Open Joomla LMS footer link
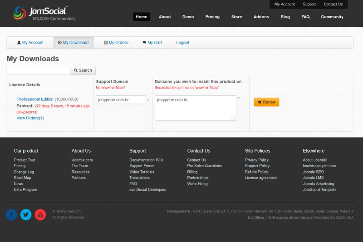 tap(313, 178)
